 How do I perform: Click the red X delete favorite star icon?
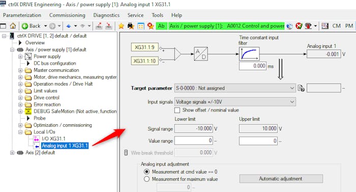151,26
